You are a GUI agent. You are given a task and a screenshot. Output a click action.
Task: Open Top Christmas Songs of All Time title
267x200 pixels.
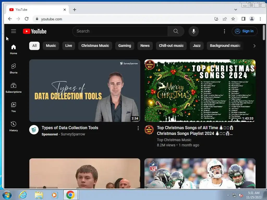coord(195,131)
